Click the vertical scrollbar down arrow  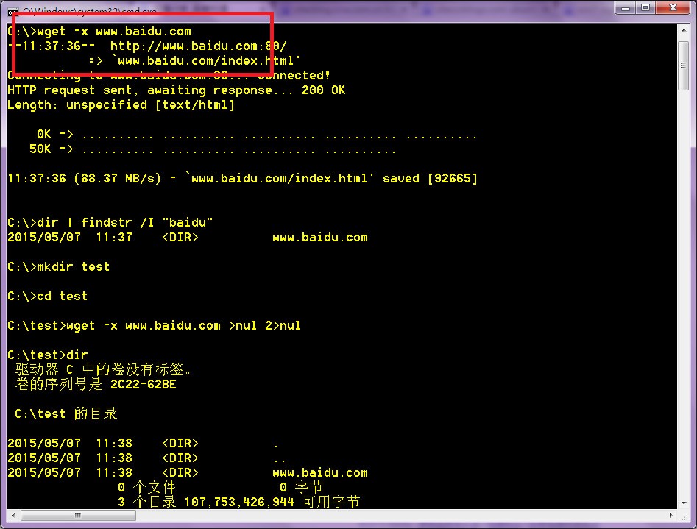[x=683, y=503]
